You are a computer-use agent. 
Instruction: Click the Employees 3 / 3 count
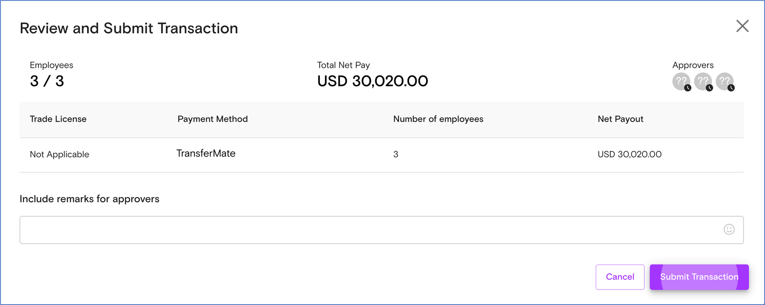click(47, 81)
